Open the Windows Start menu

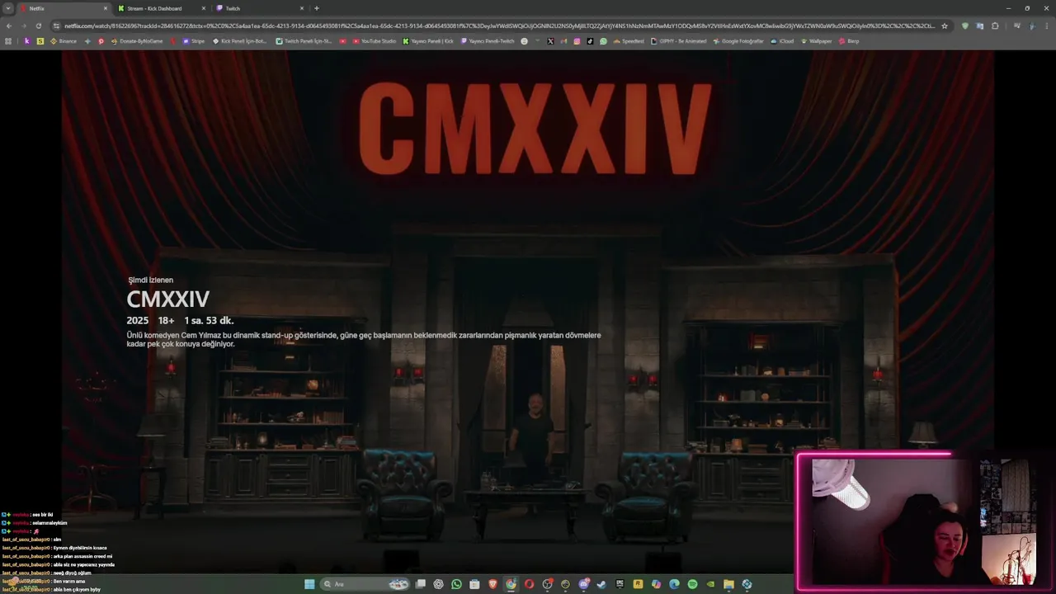click(x=309, y=584)
